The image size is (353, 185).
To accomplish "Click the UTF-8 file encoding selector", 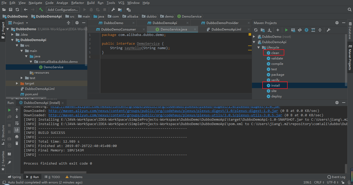I will (x=332, y=182).
